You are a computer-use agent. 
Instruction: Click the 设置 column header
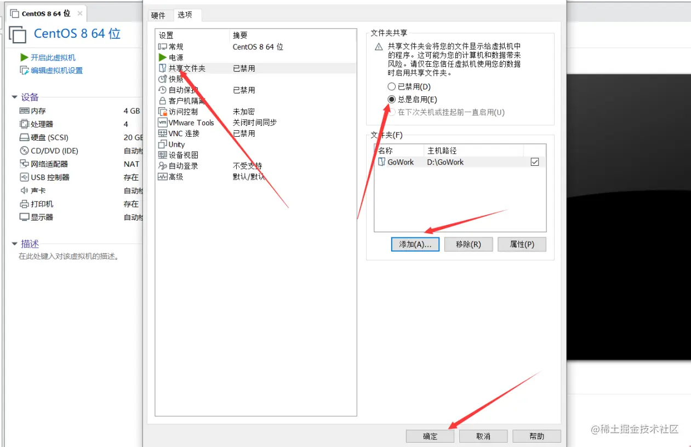point(192,35)
